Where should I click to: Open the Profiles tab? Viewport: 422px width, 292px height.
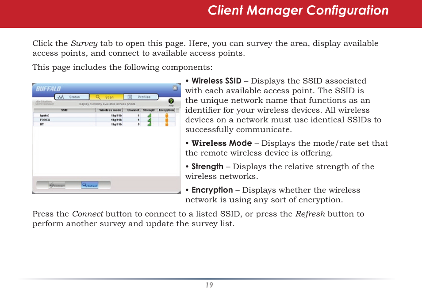[141, 97]
